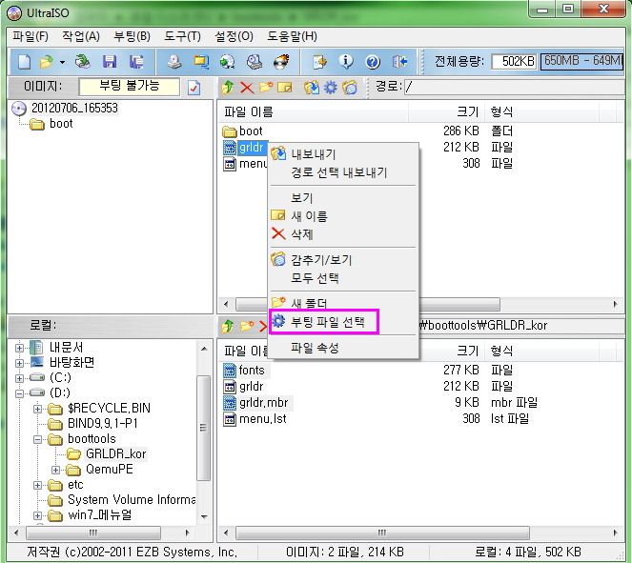
Task: Expand the 바탕화면 tree node
Action: [19, 363]
